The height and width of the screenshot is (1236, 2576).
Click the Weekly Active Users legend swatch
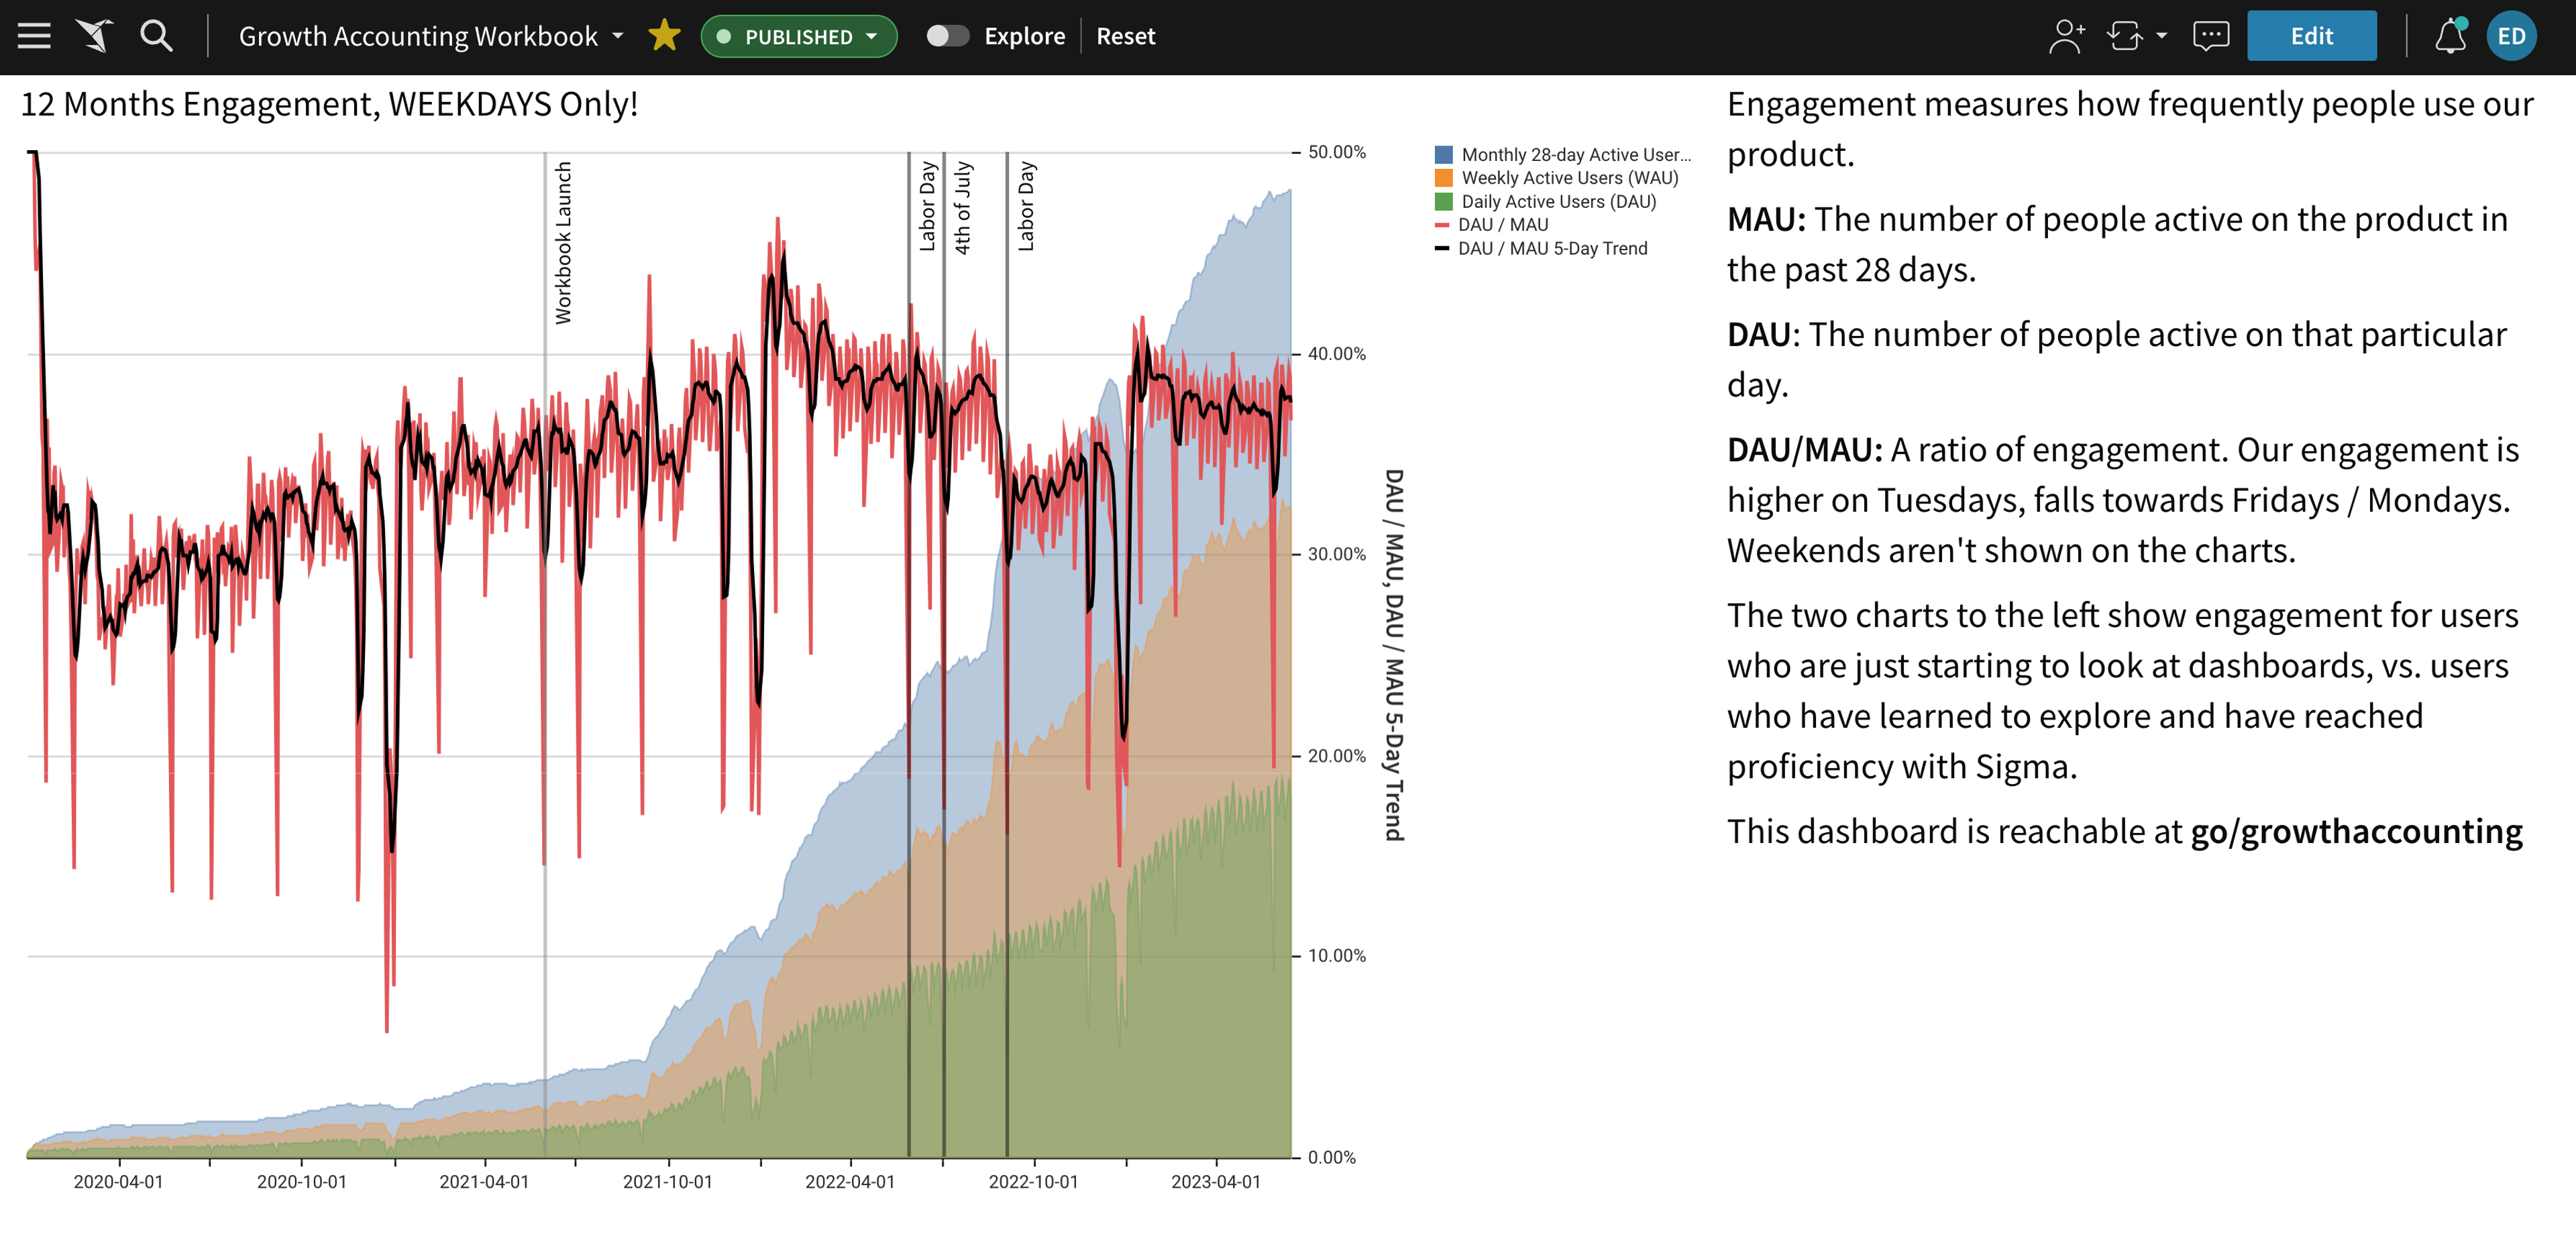[x=1443, y=178]
